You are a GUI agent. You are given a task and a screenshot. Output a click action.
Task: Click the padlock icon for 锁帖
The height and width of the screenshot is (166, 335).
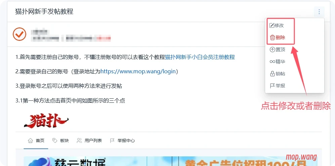click(272, 74)
